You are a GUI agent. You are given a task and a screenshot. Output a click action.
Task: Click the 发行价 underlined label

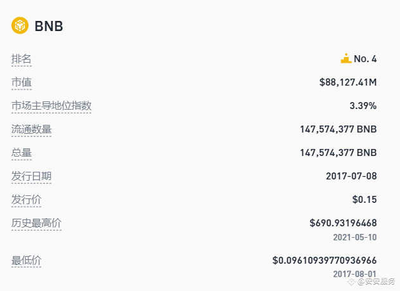(x=26, y=200)
